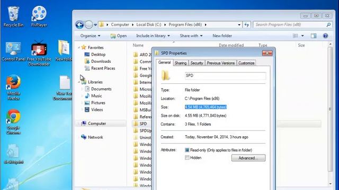This screenshot has height=190, width=339.
Task: Open the view options dropdown arrow
Action: click(x=302, y=36)
